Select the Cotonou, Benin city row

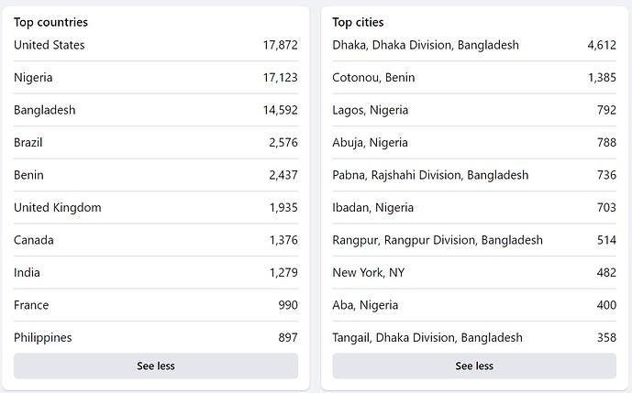point(474,77)
